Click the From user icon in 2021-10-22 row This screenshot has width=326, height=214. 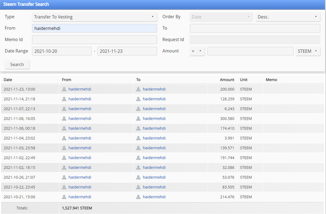(x=64, y=187)
